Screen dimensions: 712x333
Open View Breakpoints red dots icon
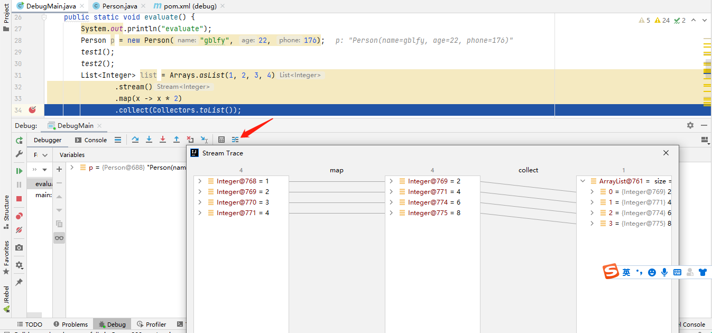tap(19, 216)
